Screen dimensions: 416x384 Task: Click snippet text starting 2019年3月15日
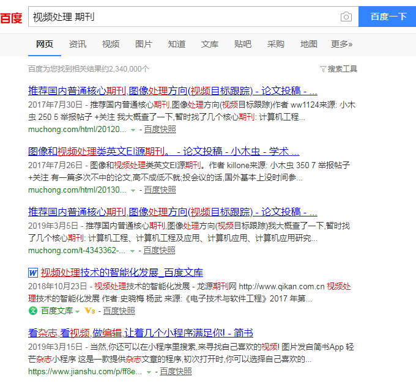(x=191, y=353)
